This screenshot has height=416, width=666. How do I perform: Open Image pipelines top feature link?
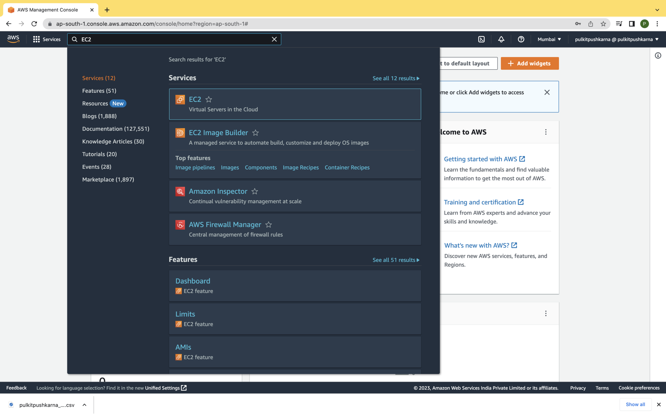coord(195,167)
